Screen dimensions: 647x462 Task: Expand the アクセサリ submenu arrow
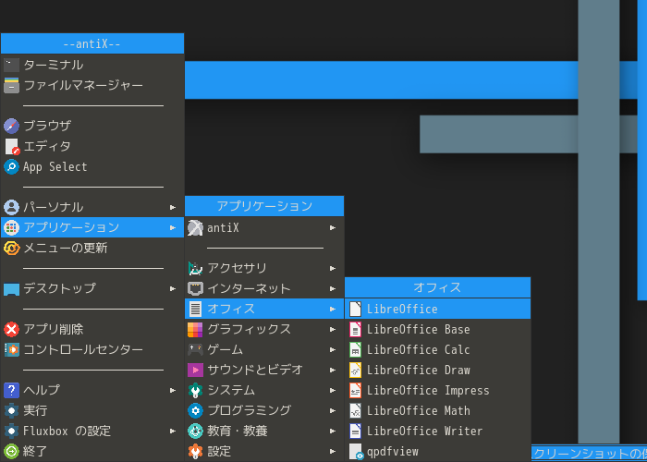tap(333, 268)
